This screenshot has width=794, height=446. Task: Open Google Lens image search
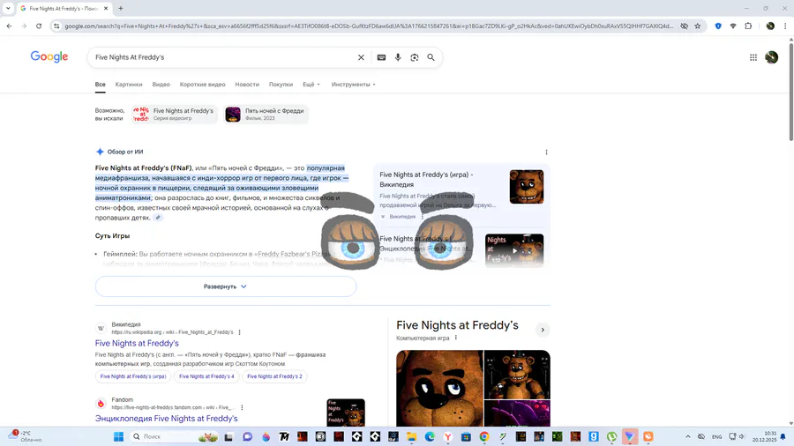pyautogui.click(x=415, y=57)
